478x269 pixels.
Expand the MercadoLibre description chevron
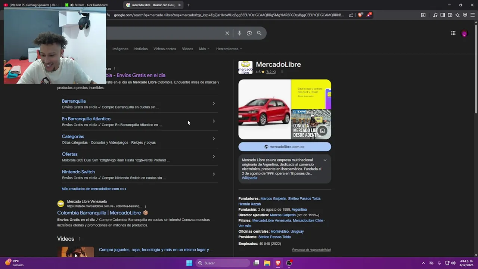click(x=325, y=160)
